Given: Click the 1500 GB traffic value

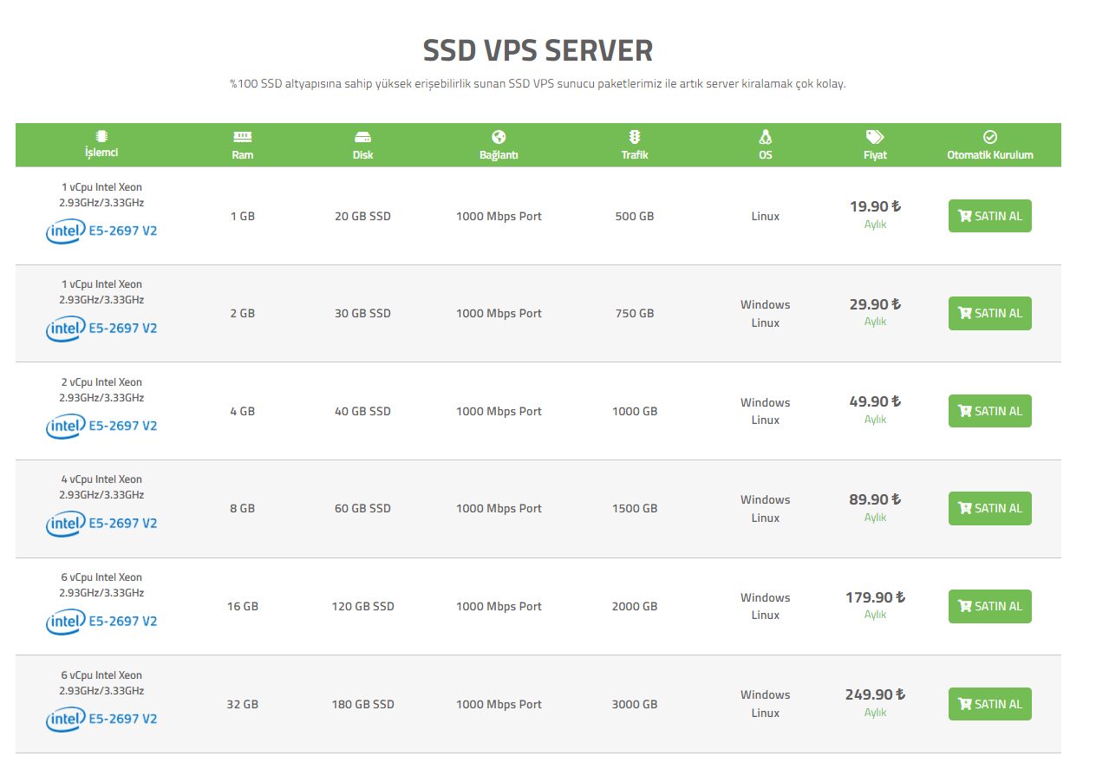Looking at the screenshot, I should (x=635, y=508).
